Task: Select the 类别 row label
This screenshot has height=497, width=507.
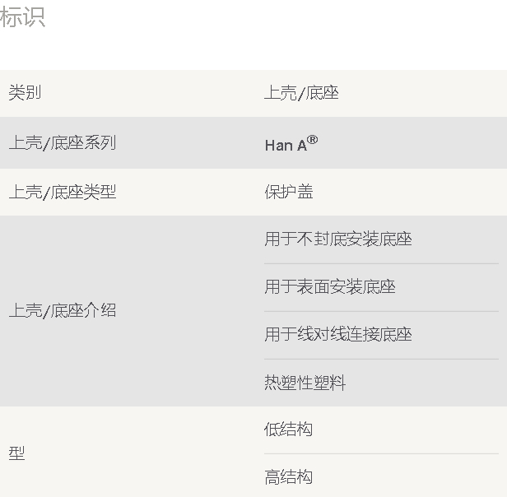Action: (x=25, y=93)
